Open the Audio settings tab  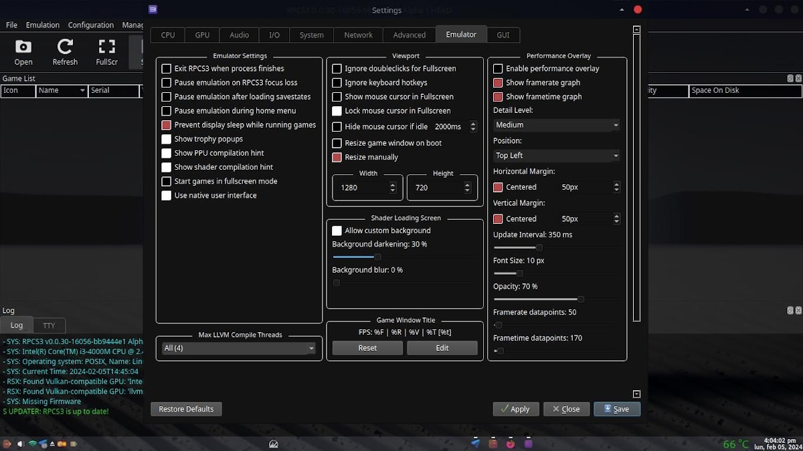[x=239, y=35]
